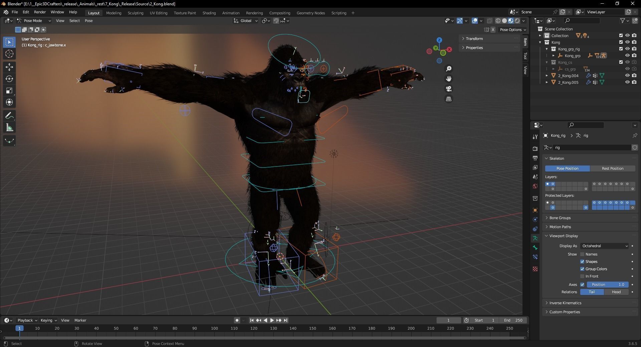Screen dimensions: 641x347
Task: Open the World properties tab
Action: (535, 186)
